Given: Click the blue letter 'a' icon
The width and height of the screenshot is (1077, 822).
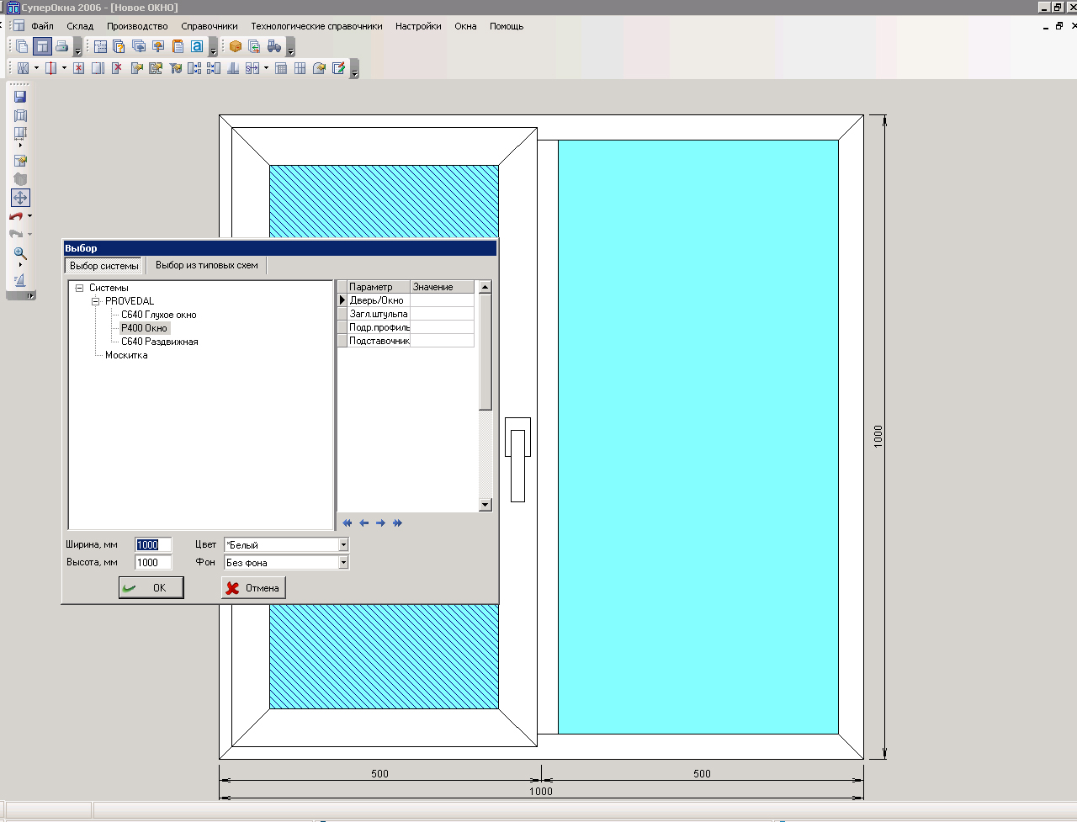Looking at the screenshot, I should click(x=197, y=46).
